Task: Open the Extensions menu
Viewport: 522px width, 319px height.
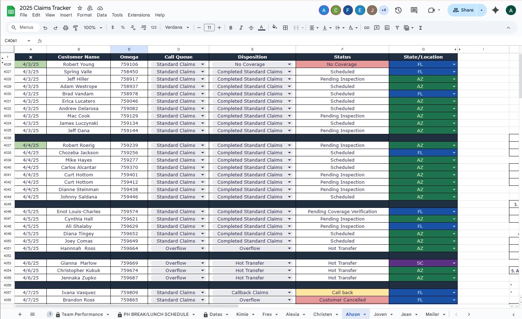Action: pos(139,15)
